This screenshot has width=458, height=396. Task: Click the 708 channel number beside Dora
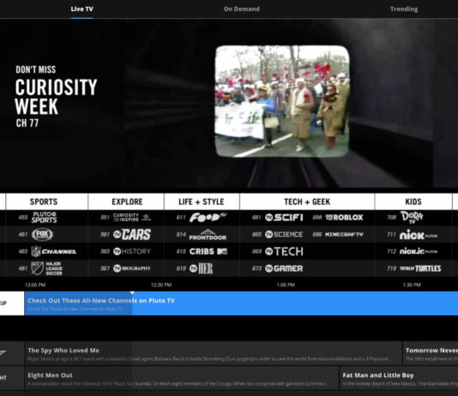point(391,218)
